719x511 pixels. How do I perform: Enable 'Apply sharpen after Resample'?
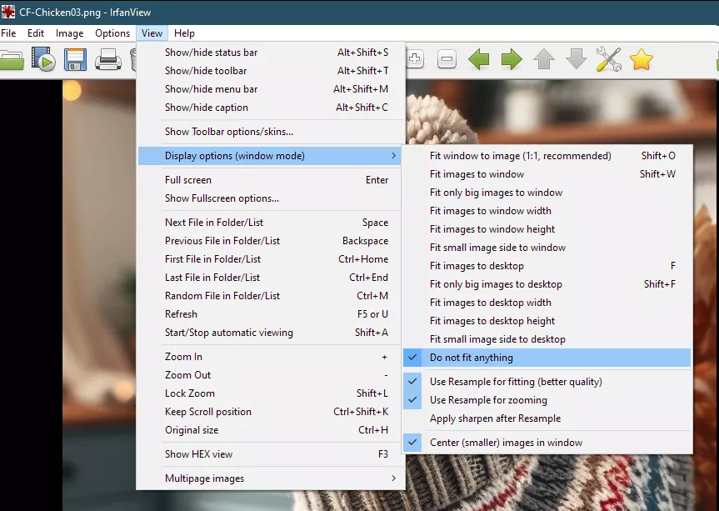pyautogui.click(x=495, y=418)
